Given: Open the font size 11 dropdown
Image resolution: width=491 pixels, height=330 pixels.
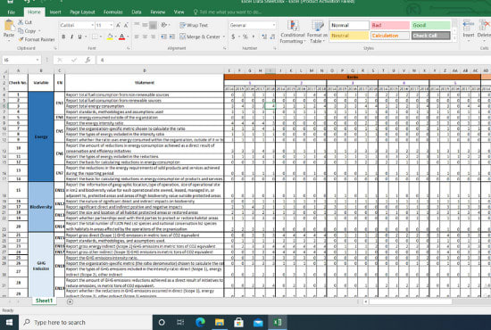Looking at the screenshot, I should [111, 25].
